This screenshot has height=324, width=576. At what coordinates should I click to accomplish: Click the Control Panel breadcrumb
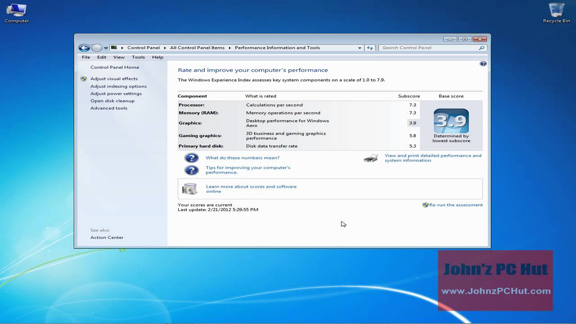144,48
